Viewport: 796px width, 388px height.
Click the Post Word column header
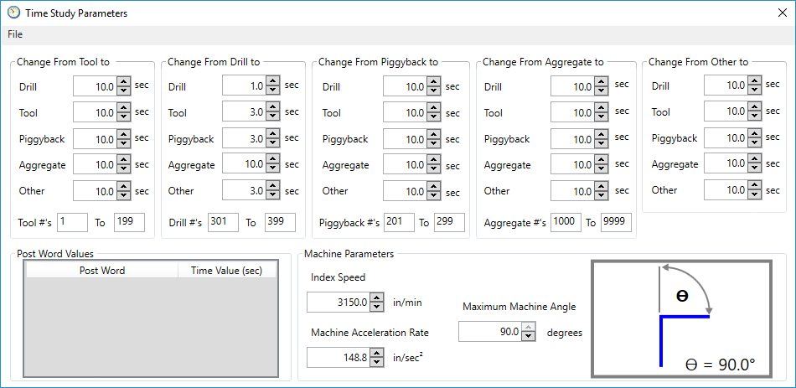point(102,271)
